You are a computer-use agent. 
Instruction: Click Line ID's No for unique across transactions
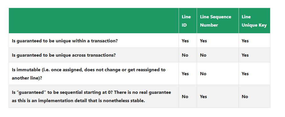click(x=185, y=55)
